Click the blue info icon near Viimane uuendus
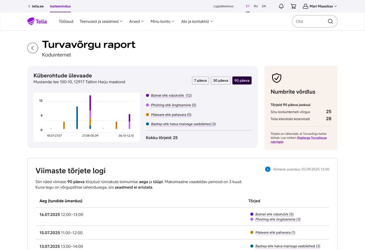 click(x=268, y=169)
